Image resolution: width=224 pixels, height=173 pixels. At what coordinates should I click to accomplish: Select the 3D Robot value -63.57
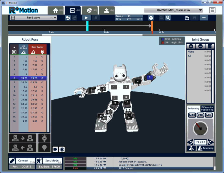[x=24, y=104]
